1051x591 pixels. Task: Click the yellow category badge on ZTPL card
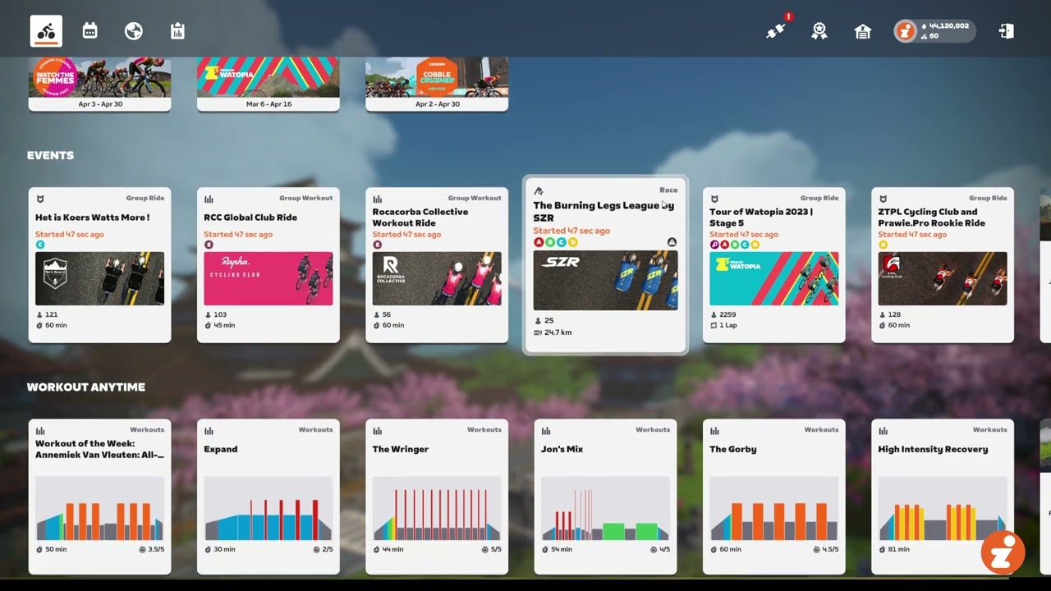(x=883, y=245)
